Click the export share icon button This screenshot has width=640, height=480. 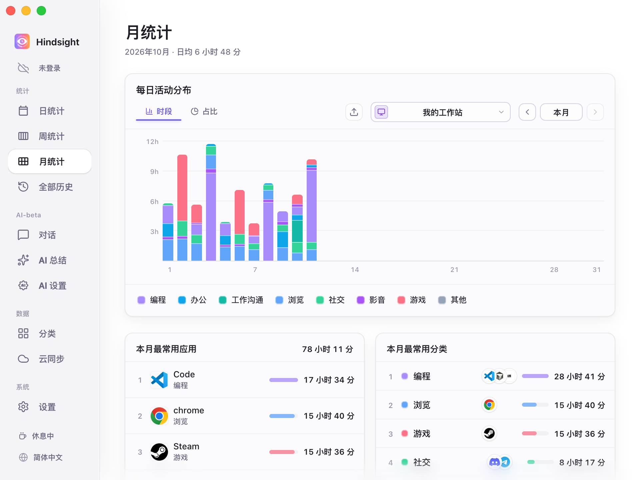tap(354, 112)
